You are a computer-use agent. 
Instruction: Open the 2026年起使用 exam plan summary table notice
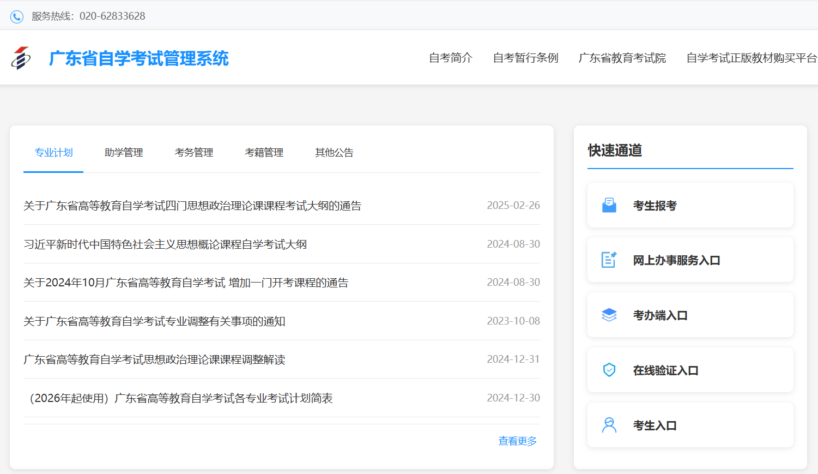click(180, 398)
